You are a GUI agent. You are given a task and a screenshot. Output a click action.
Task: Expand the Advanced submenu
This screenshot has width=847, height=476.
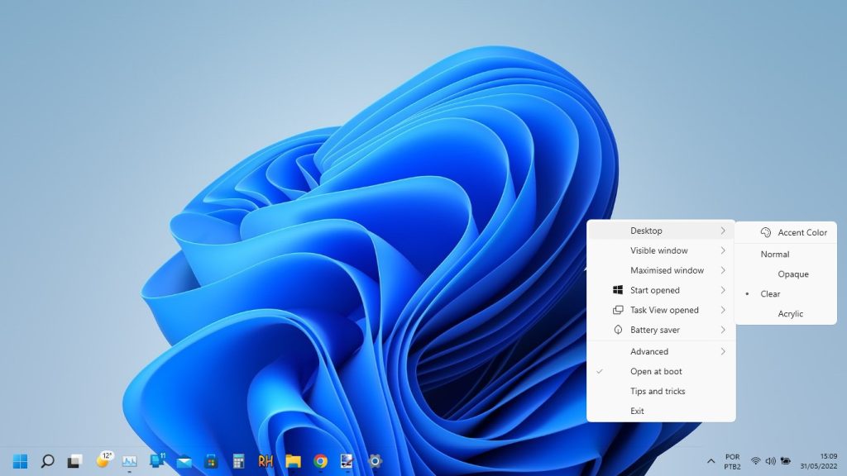coord(649,351)
